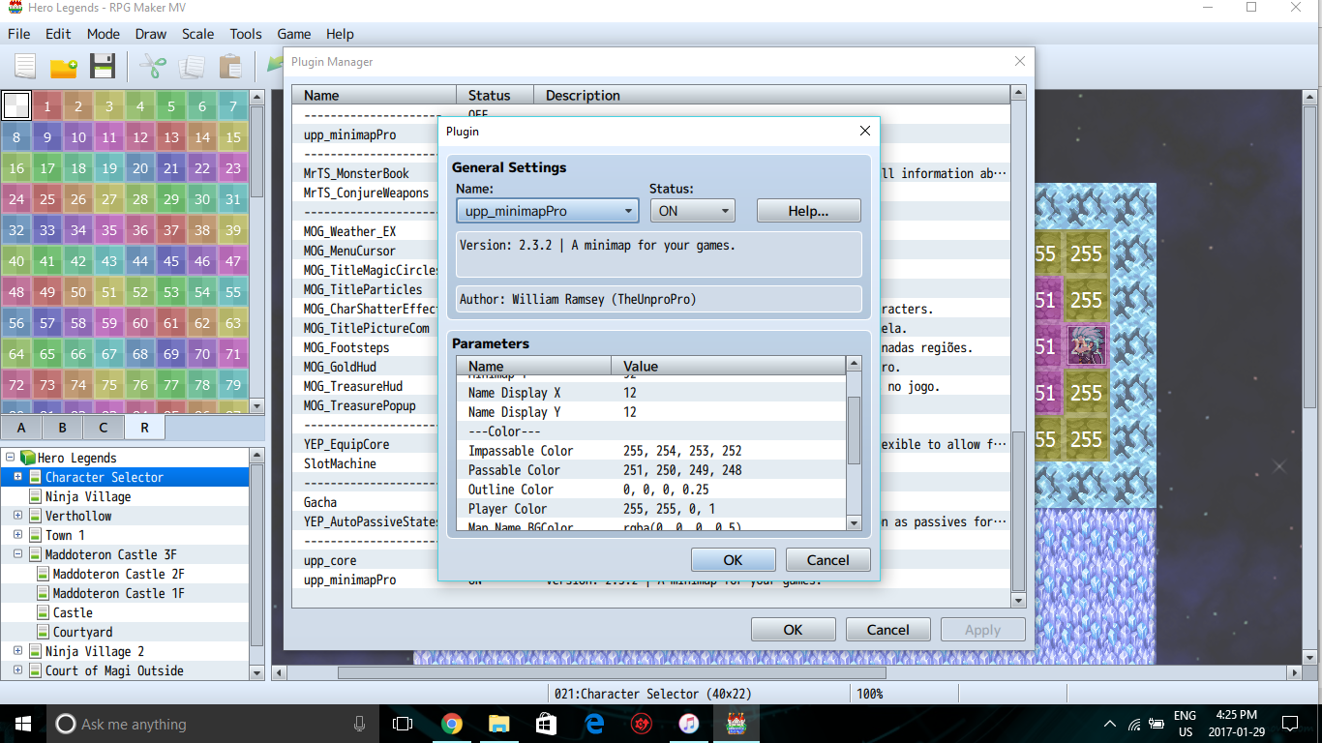The image size is (1322, 743).
Task: Click Cancel in Plugin Manager window
Action: coord(887,629)
